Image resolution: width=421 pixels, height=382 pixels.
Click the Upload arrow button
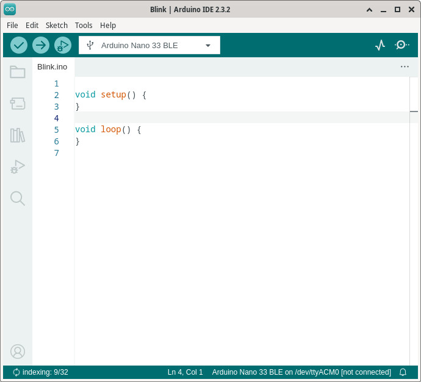coord(41,45)
